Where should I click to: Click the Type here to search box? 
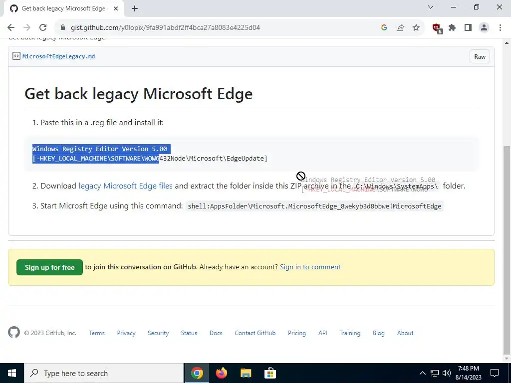[x=104, y=373]
